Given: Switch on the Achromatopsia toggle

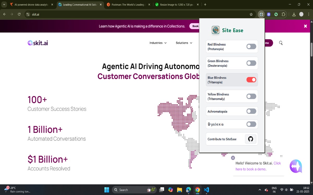Looking at the screenshot, I should [x=251, y=111].
